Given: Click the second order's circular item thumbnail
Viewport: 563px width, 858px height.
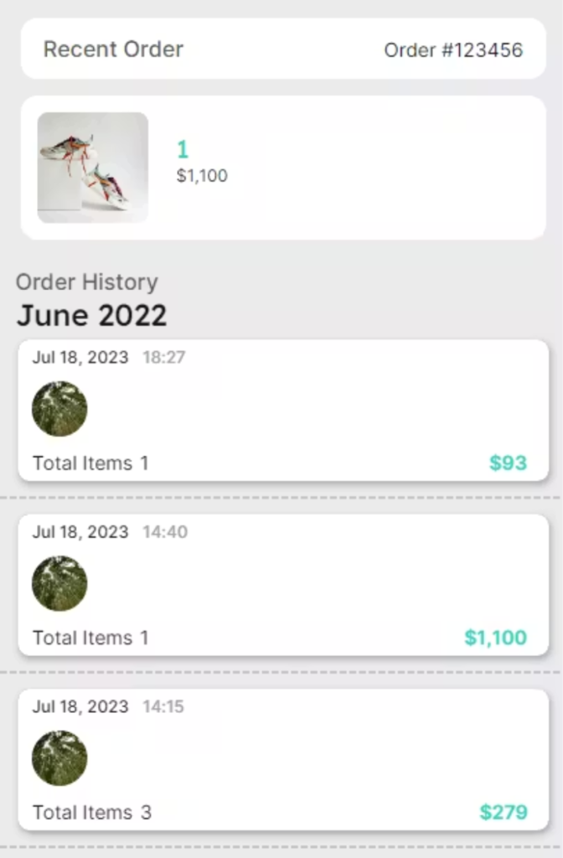Looking at the screenshot, I should (x=59, y=583).
